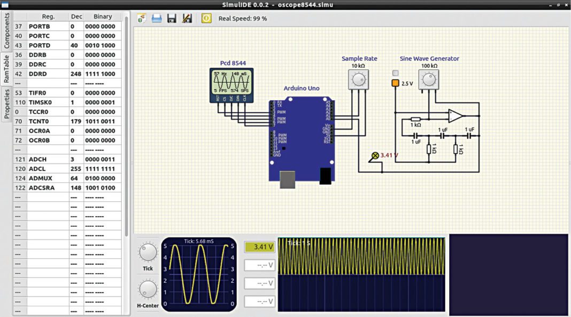Screen dimensions: 571x317
Task: Click the leftmost circuit toolbar icon
Action: (141, 18)
